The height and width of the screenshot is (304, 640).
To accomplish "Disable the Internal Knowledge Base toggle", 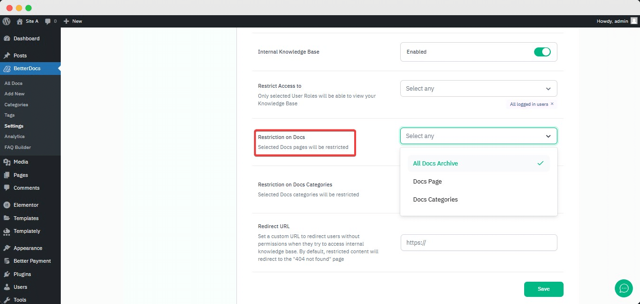I will (x=542, y=52).
